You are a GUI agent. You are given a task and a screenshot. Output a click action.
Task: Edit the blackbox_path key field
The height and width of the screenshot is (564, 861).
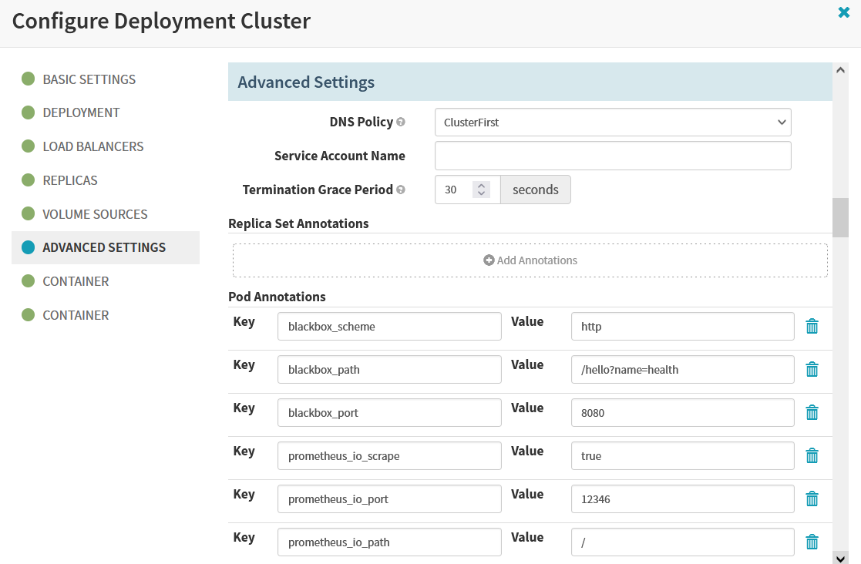[x=389, y=370]
